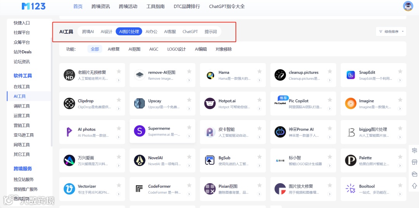Open the SnapEdit purple logo
The width and height of the screenshot is (419, 208).
pos(351,75)
